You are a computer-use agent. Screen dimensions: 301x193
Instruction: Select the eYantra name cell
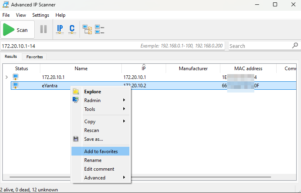click(x=50, y=86)
